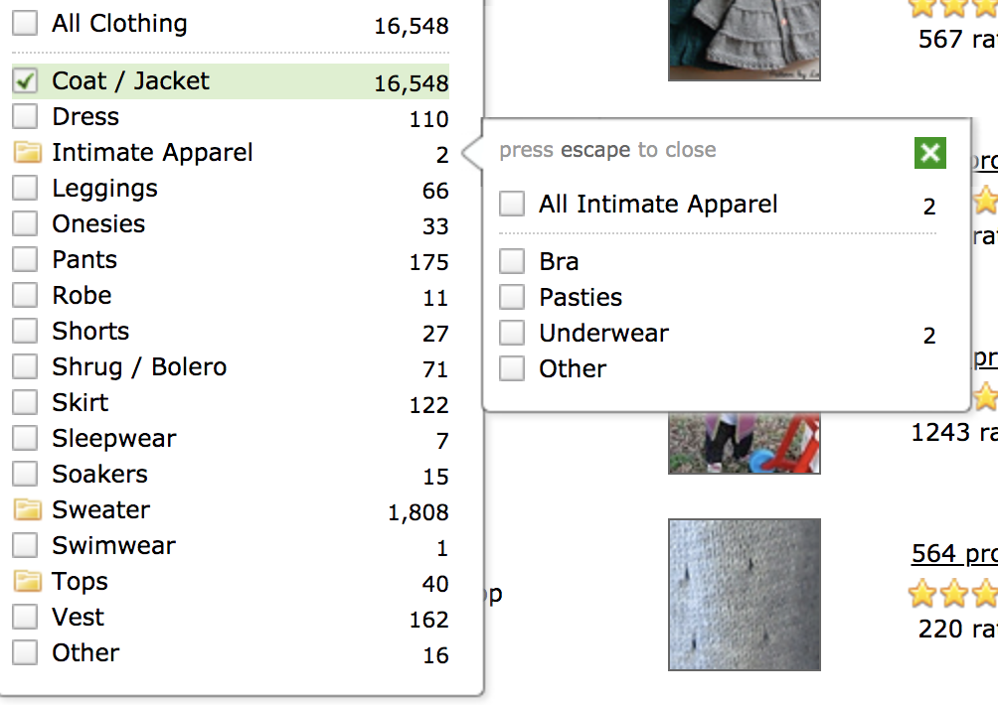The width and height of the screenshot is (998, 705).
Task: Check the Vest filter checkbox
Action: click(x=25, y=617)
